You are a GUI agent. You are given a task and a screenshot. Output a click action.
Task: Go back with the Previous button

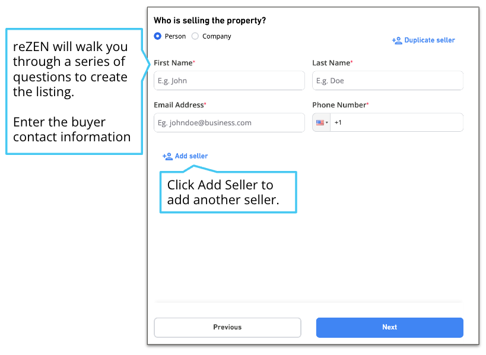click(x=227, y=328)
